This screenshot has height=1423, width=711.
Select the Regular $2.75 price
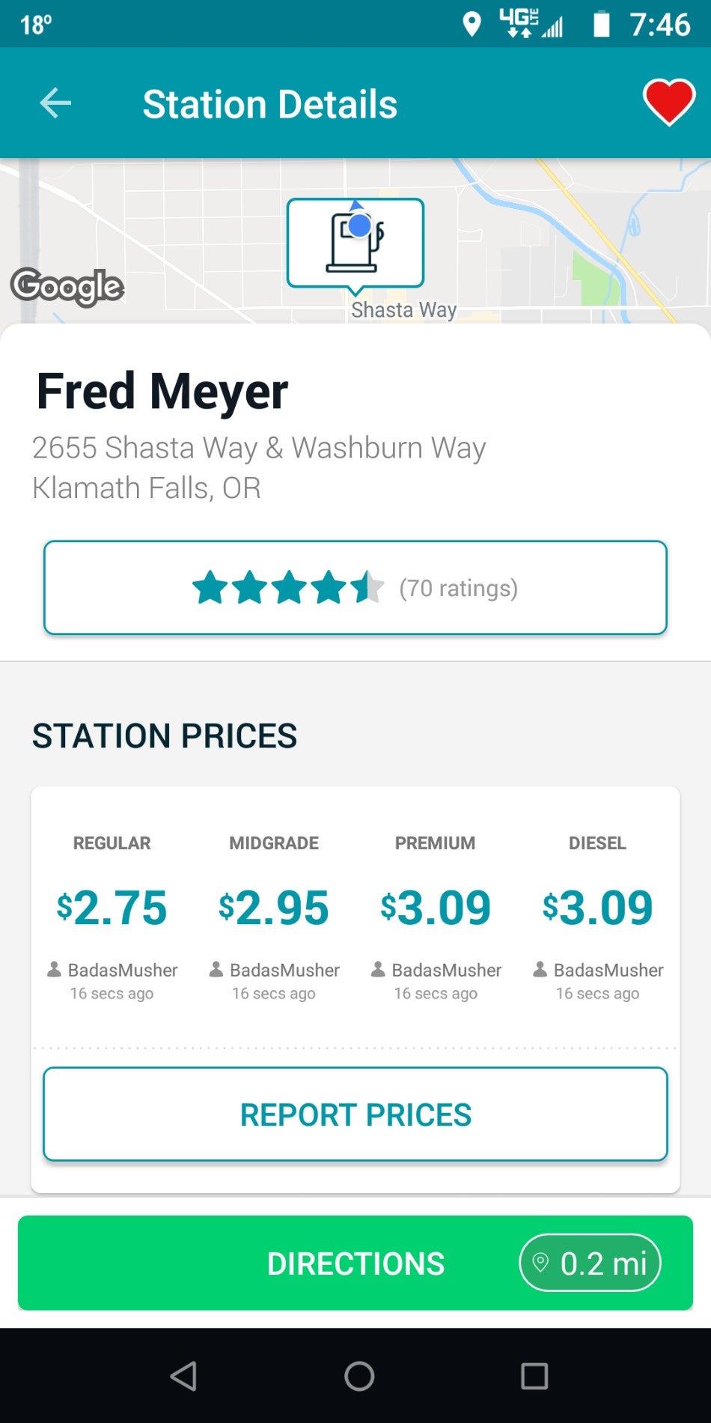[112, 908]
